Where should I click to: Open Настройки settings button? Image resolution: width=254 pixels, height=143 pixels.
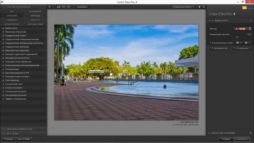tap(24, 139)
